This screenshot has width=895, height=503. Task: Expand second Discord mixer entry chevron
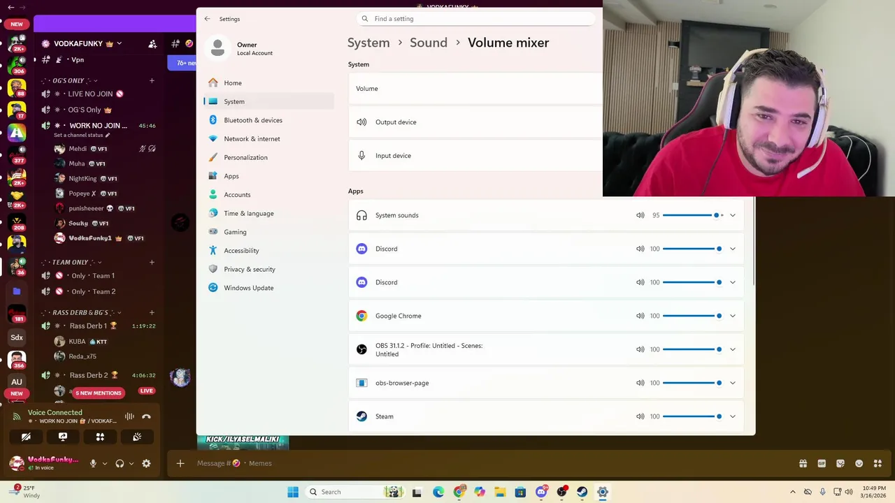(732, 282)
